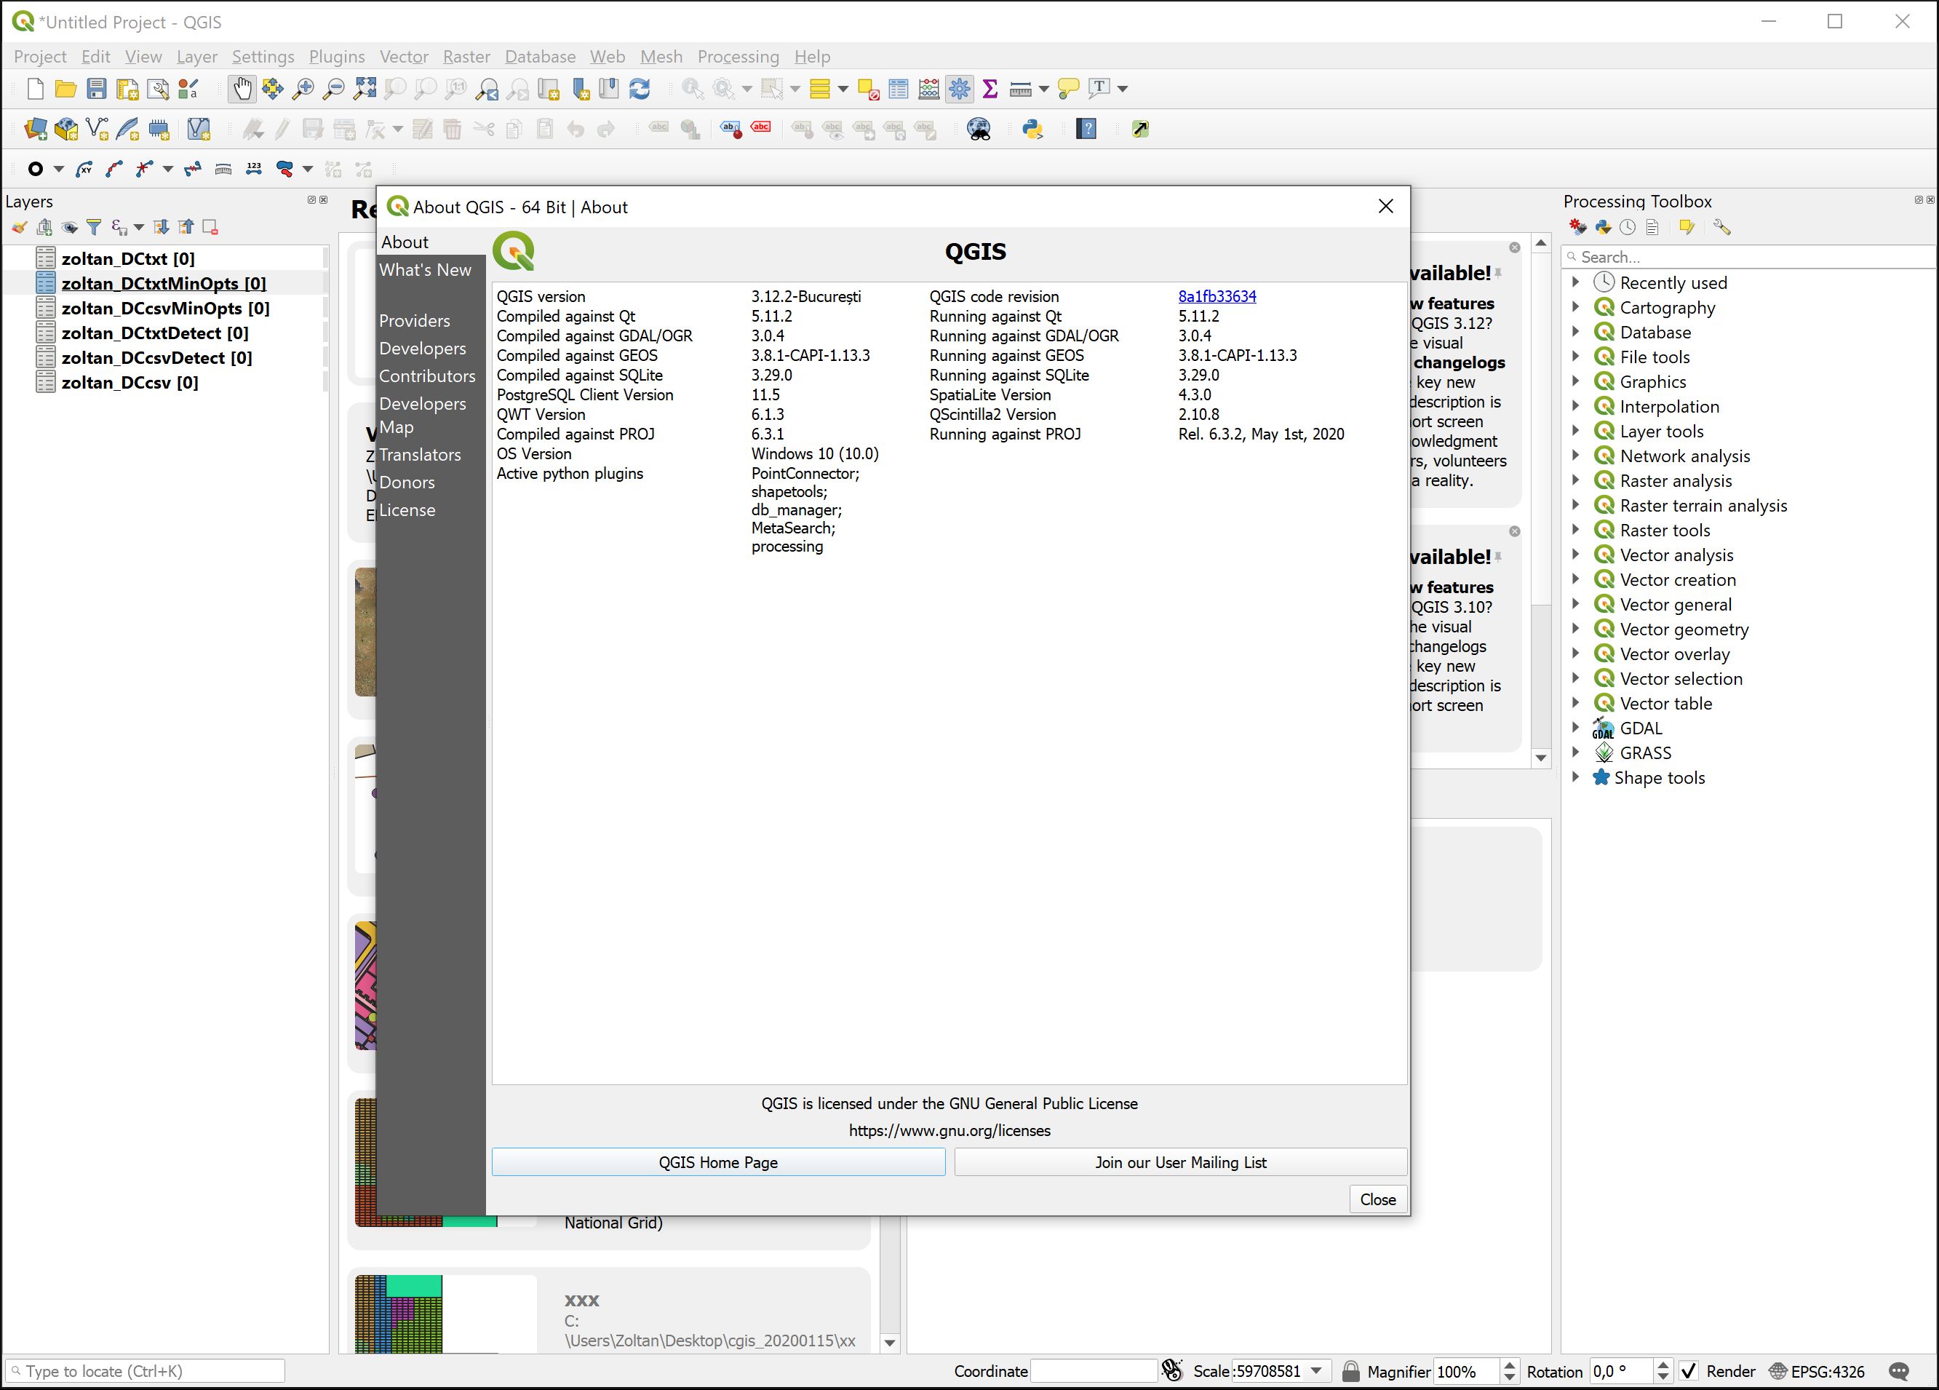Click the QGIS Home Page button
Image resolution: width=1939 pixels, height=1390 pixels.
tap(717, 1161)
